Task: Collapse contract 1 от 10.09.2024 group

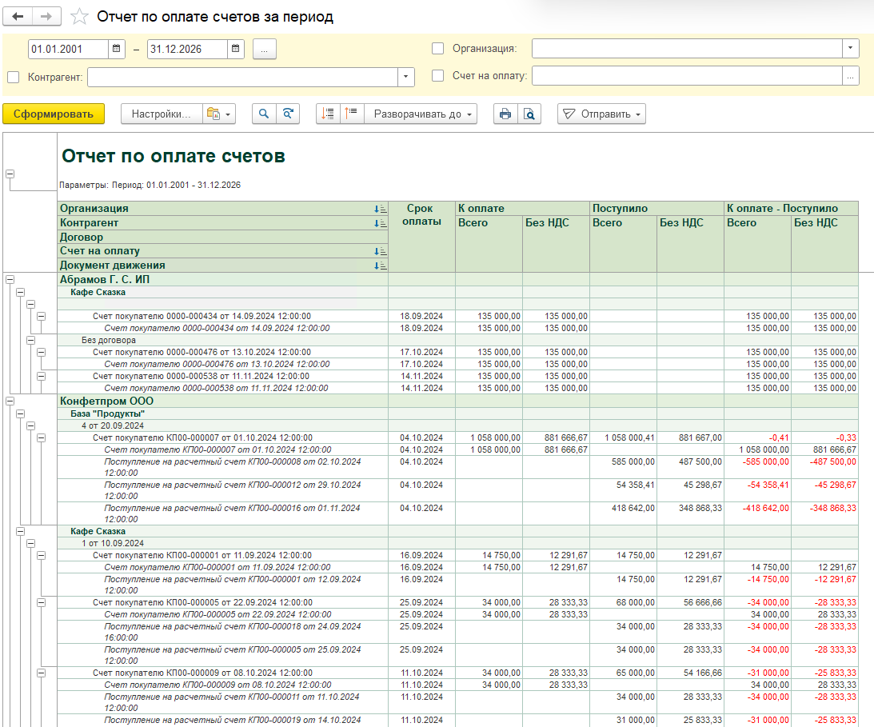Action: pos(30,543)
